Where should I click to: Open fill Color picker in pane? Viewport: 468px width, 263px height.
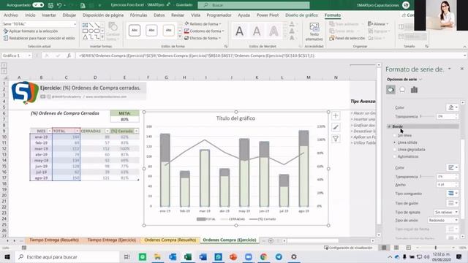tap(453, 107)
